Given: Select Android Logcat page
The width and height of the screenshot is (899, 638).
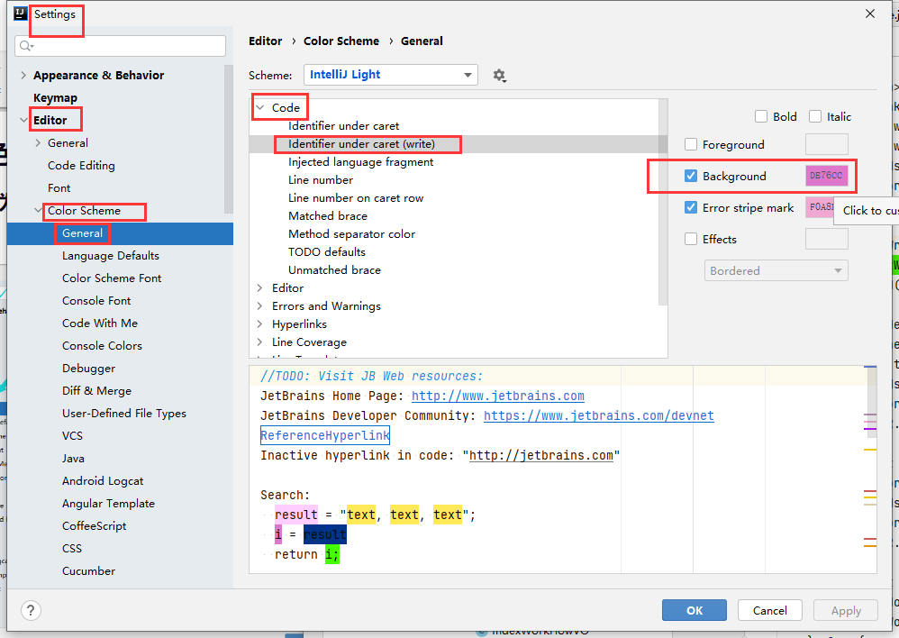Looking at the screenshot, I should click(x=103, y=481).
